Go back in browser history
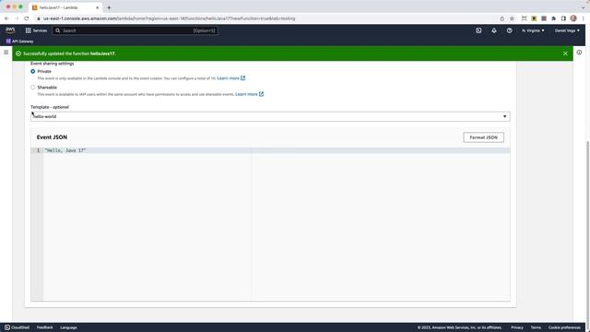The width and height of the screenshot is (590, 332). (x=6, y=18)
